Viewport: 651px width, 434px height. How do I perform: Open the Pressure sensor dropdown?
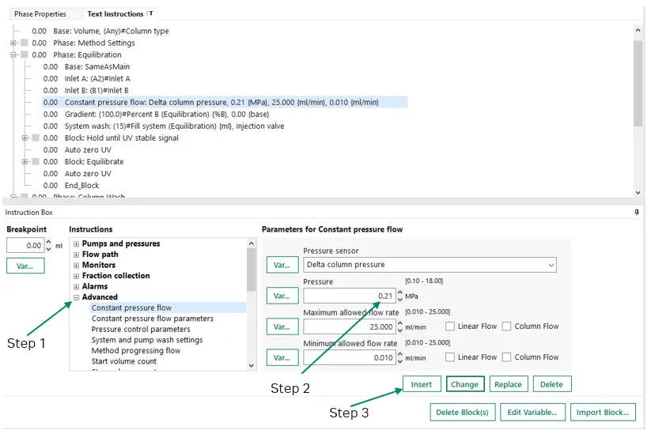coord(550,265)
